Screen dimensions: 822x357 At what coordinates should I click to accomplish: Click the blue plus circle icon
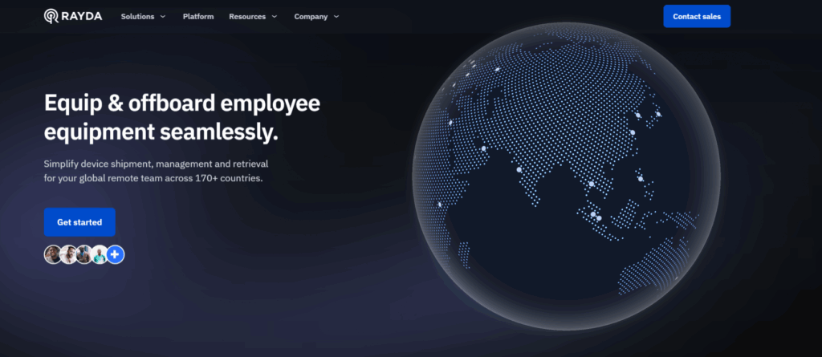pos(116,254)
